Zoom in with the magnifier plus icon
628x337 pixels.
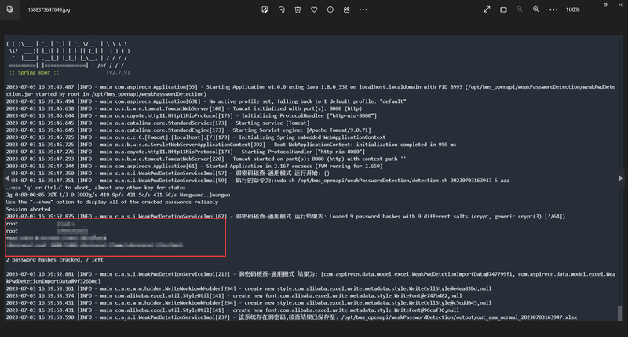[x=536, y=9]
